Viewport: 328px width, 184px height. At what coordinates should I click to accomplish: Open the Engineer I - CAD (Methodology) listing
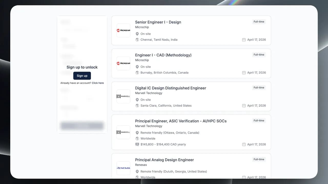(163, 55)
